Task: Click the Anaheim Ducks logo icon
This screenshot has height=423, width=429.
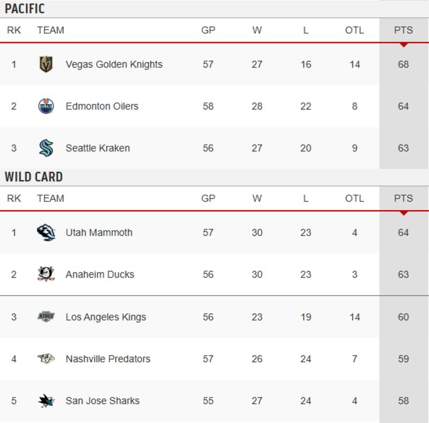Action: coord(46,274)
